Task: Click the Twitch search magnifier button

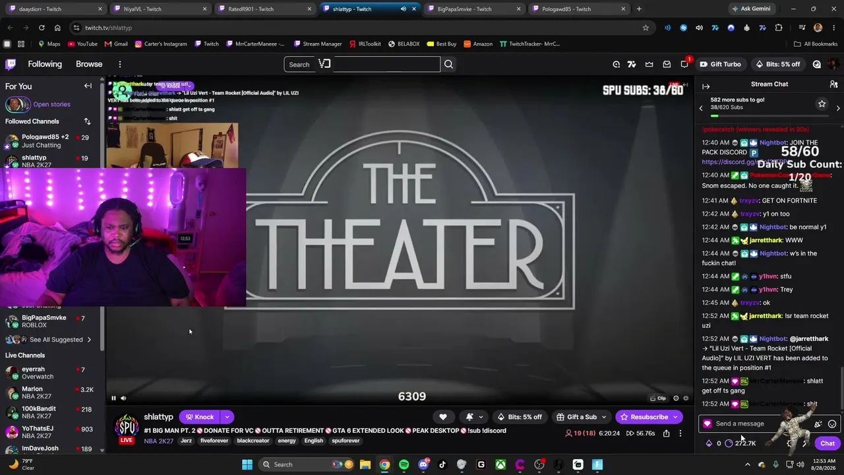Action: tap(448, 64)
